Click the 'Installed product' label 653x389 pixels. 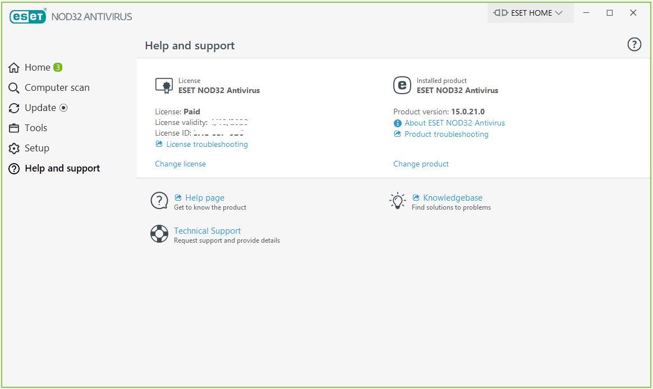point(442,81)
